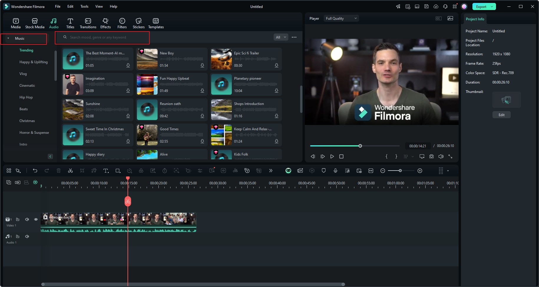
Task: Click the project thumbnail preview
Action: (506, 100)
